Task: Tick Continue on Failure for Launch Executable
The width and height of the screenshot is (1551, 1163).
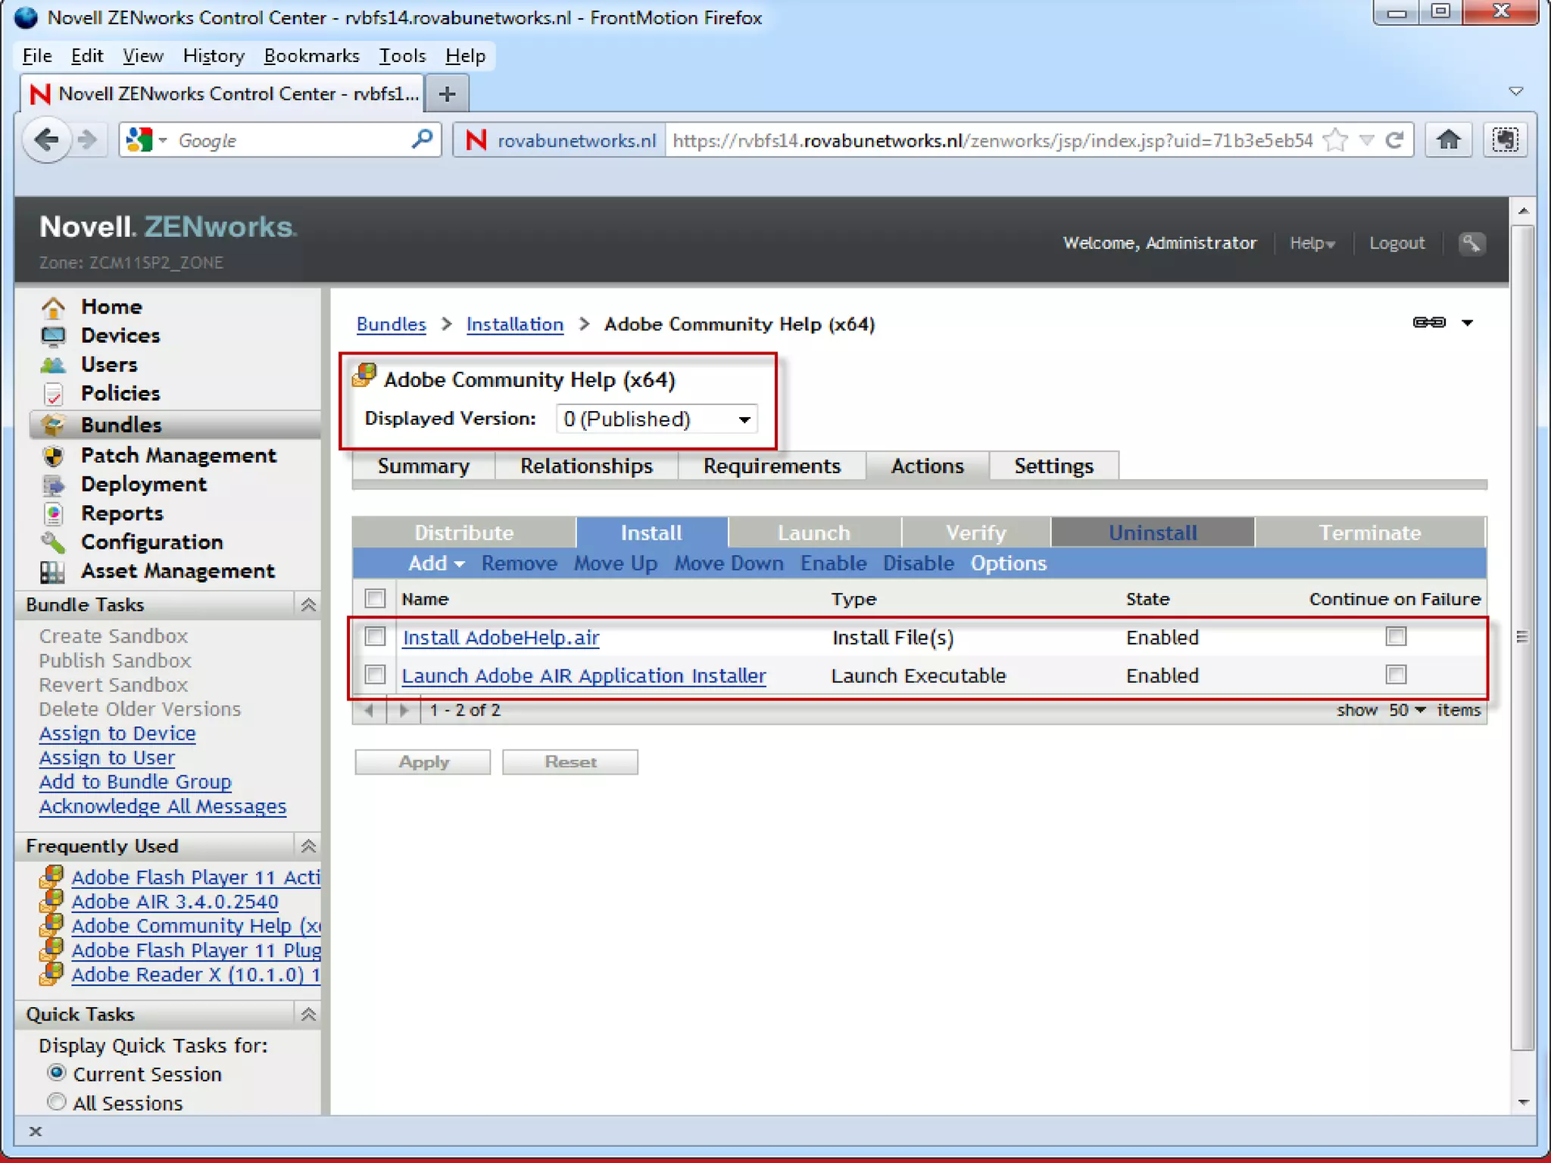Action: pos(1396,675)
